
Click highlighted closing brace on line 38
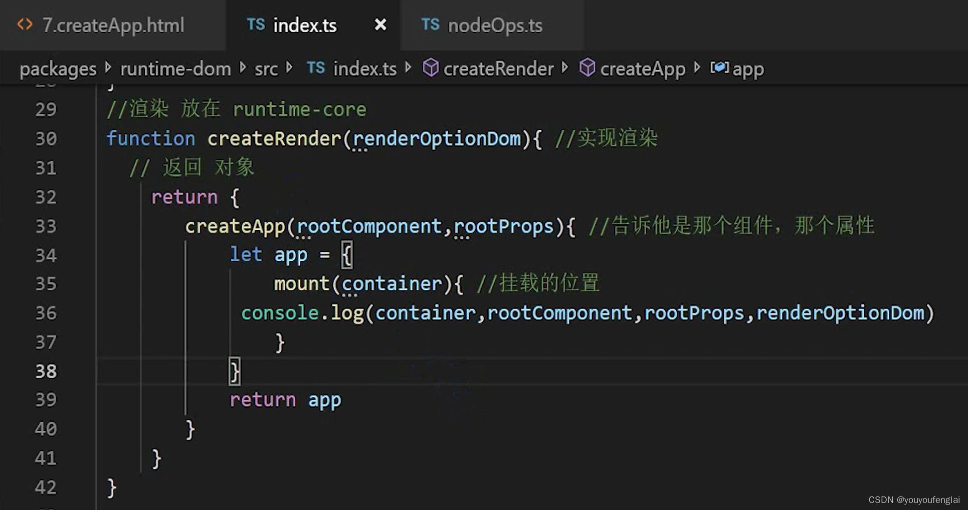(235, 372)
